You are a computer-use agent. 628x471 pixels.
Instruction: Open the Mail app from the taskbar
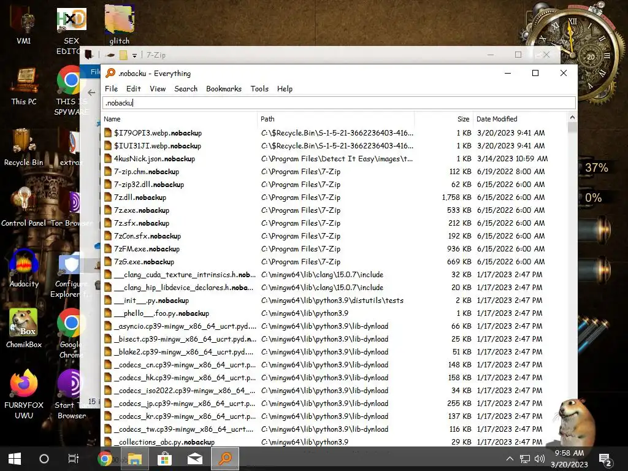point(195,459)
